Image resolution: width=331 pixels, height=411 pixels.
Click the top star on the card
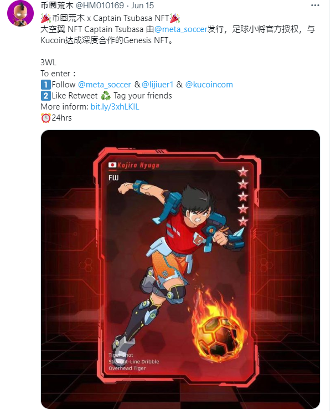tap(242, 171)
